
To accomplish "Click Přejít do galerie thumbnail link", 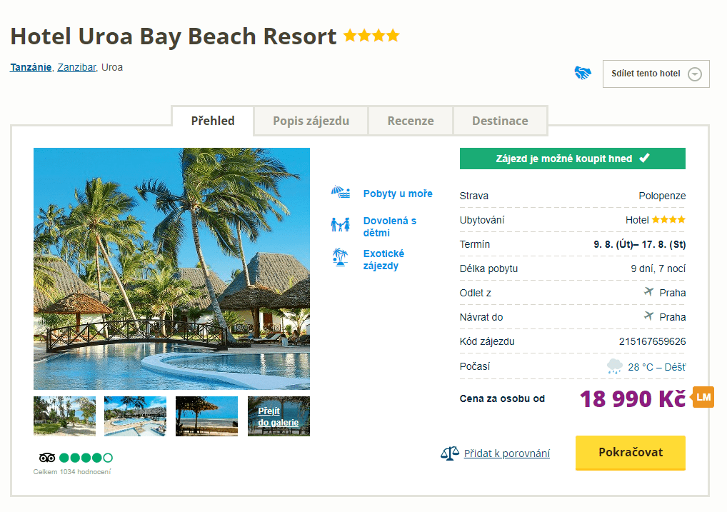I will [x=279, y=416].
